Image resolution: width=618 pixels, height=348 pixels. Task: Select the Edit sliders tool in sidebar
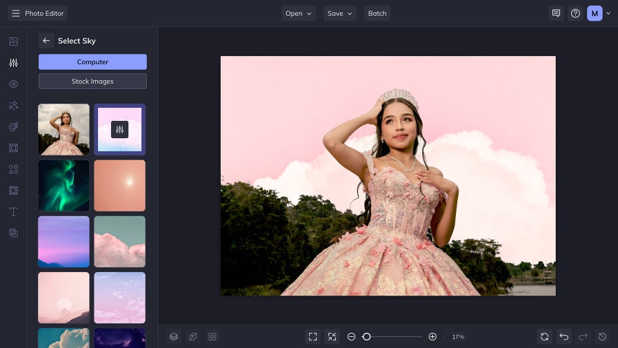pos(13,63)
